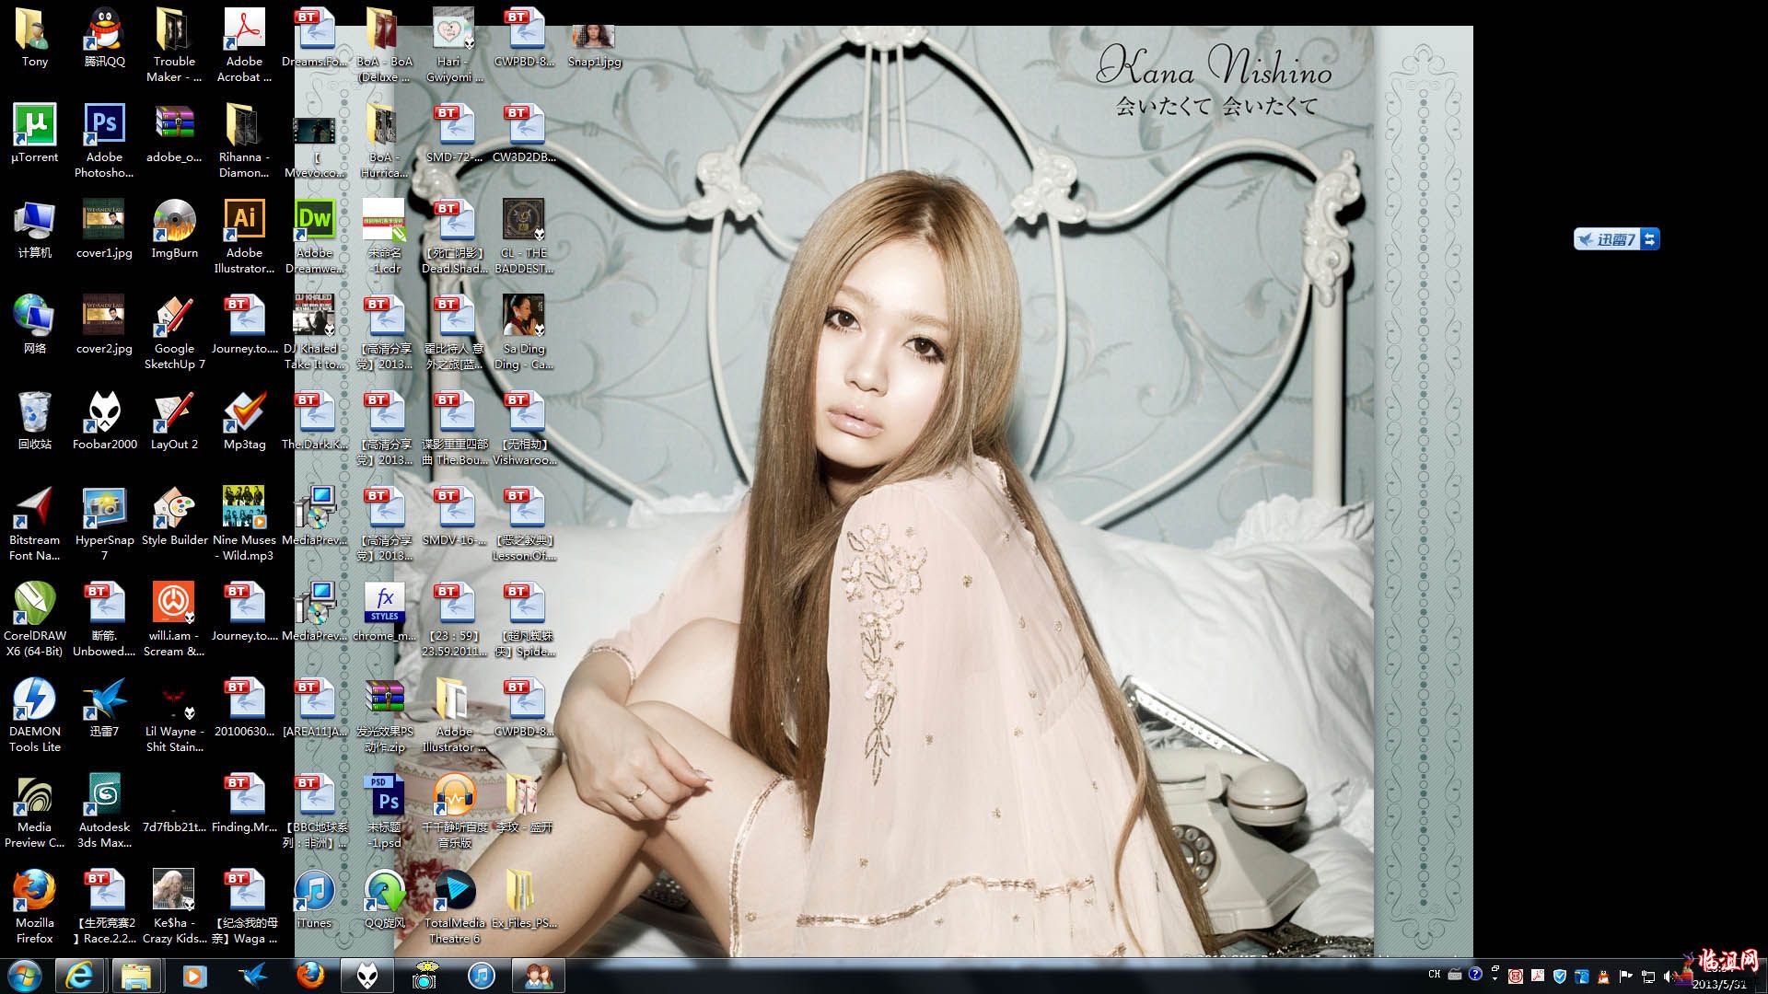Open Internet Explorer from taskbar

tap(80, 976)
